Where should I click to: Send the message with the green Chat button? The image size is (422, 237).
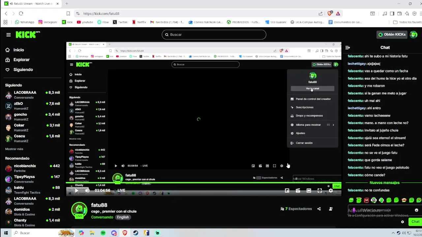click(x=415, y=222)
